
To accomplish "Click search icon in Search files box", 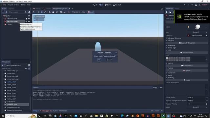I will click(26, 69).
